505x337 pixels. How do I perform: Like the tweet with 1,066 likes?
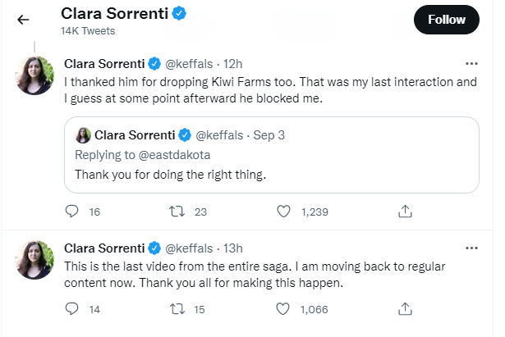click(x=284, y=309)
